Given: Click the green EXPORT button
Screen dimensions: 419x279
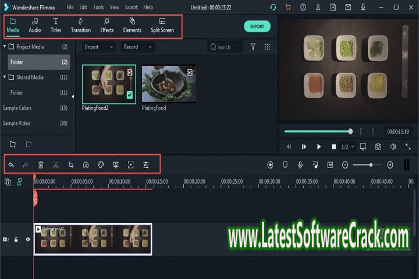Looking at the screenshot, I should [257, 26].
